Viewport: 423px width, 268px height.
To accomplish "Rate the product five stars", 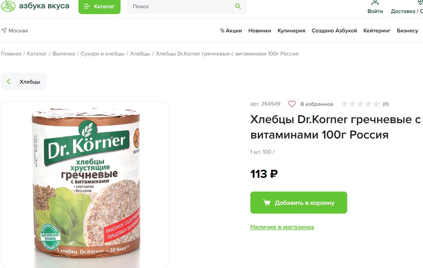I will tap(376, 104).
